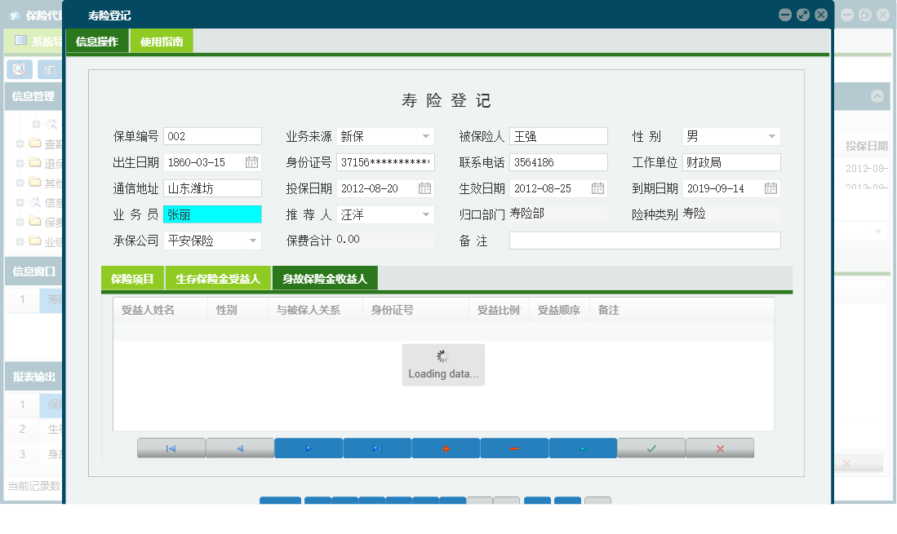Viewport: 897px width, 534px height.
Task: Click inside the 备注 input field
Action: (644, 241)
